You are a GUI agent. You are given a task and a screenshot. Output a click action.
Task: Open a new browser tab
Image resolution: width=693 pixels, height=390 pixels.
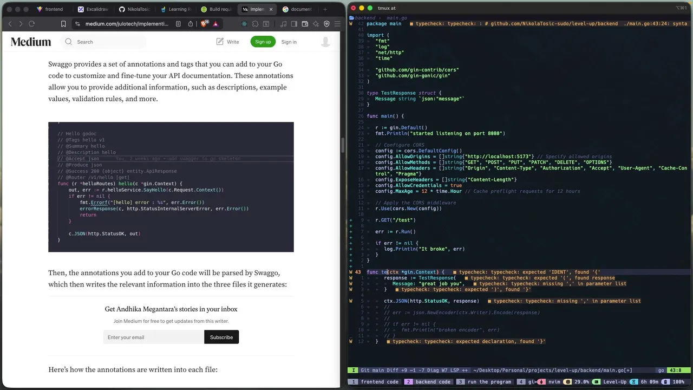(x=325, y=9)
